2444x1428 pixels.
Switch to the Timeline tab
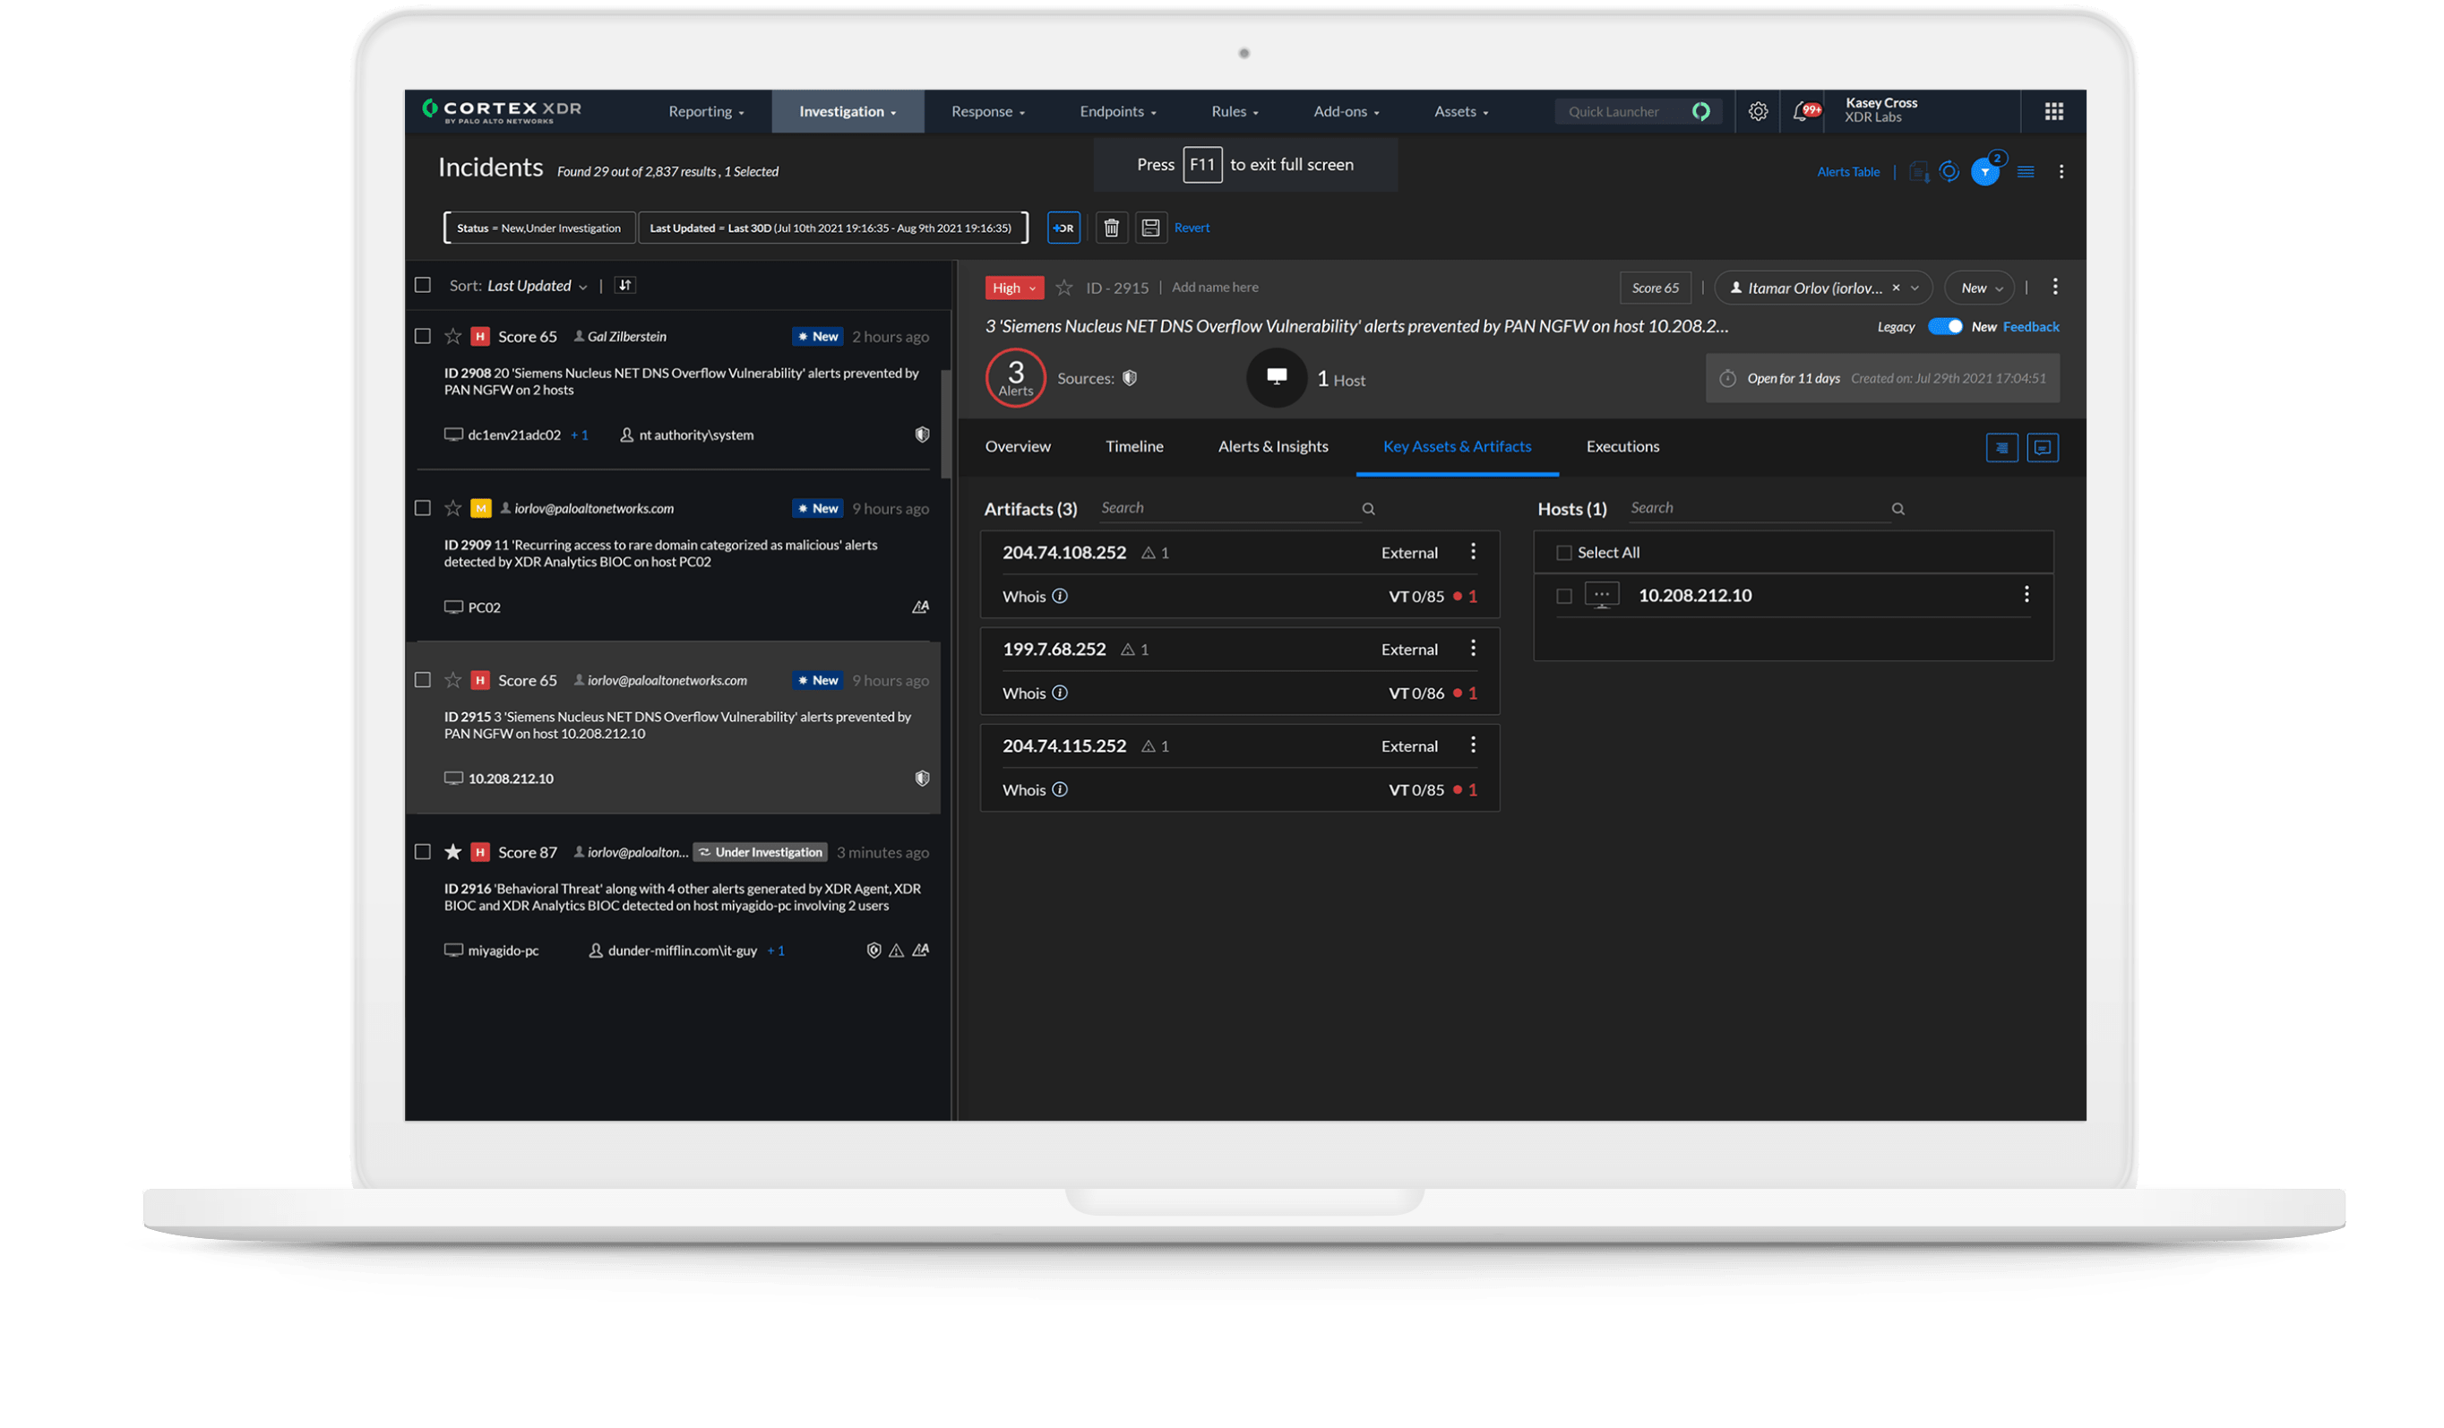(x=1133, y=446)
